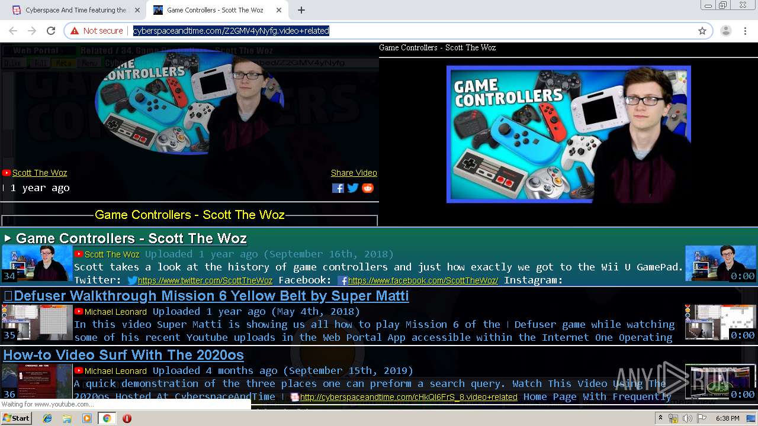Open left thumbnail numbered 36
758x426 pixels.
click(37, 382)
